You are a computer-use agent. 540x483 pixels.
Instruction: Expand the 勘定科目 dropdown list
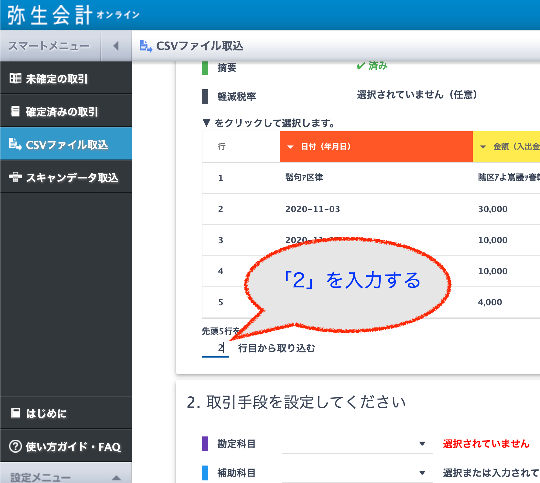(x=422, y=444)
